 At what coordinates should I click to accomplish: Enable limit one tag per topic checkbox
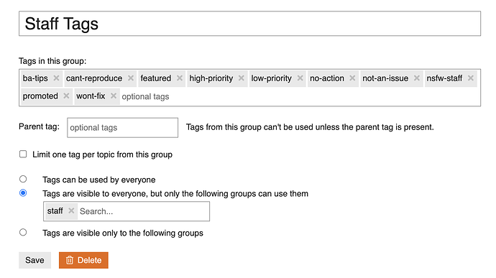(23, 154)
